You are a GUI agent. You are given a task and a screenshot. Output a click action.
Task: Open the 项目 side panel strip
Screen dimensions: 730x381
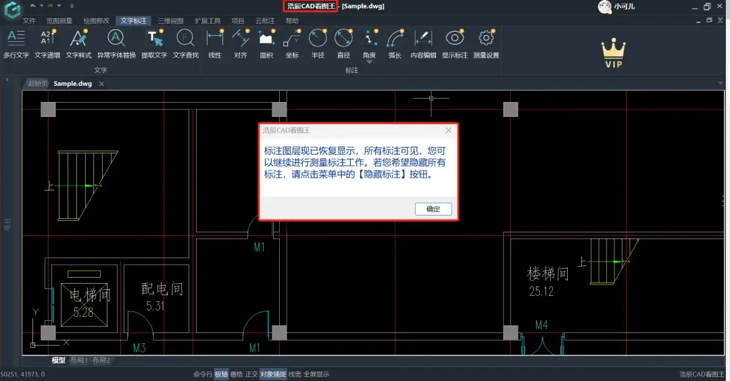coord(7,225)
